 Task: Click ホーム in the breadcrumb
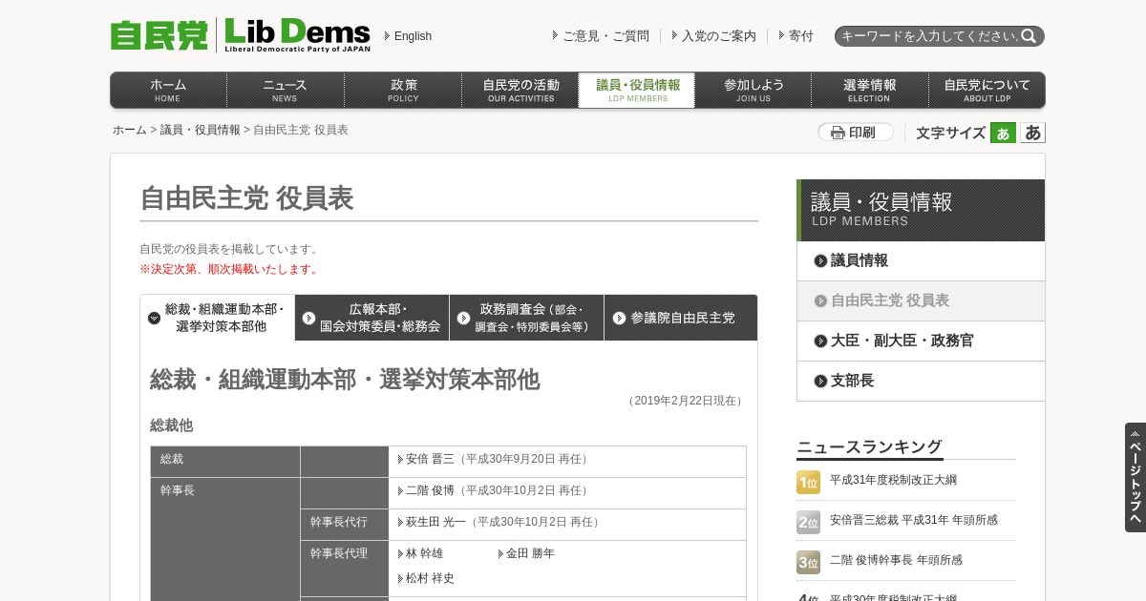point(130,130)
